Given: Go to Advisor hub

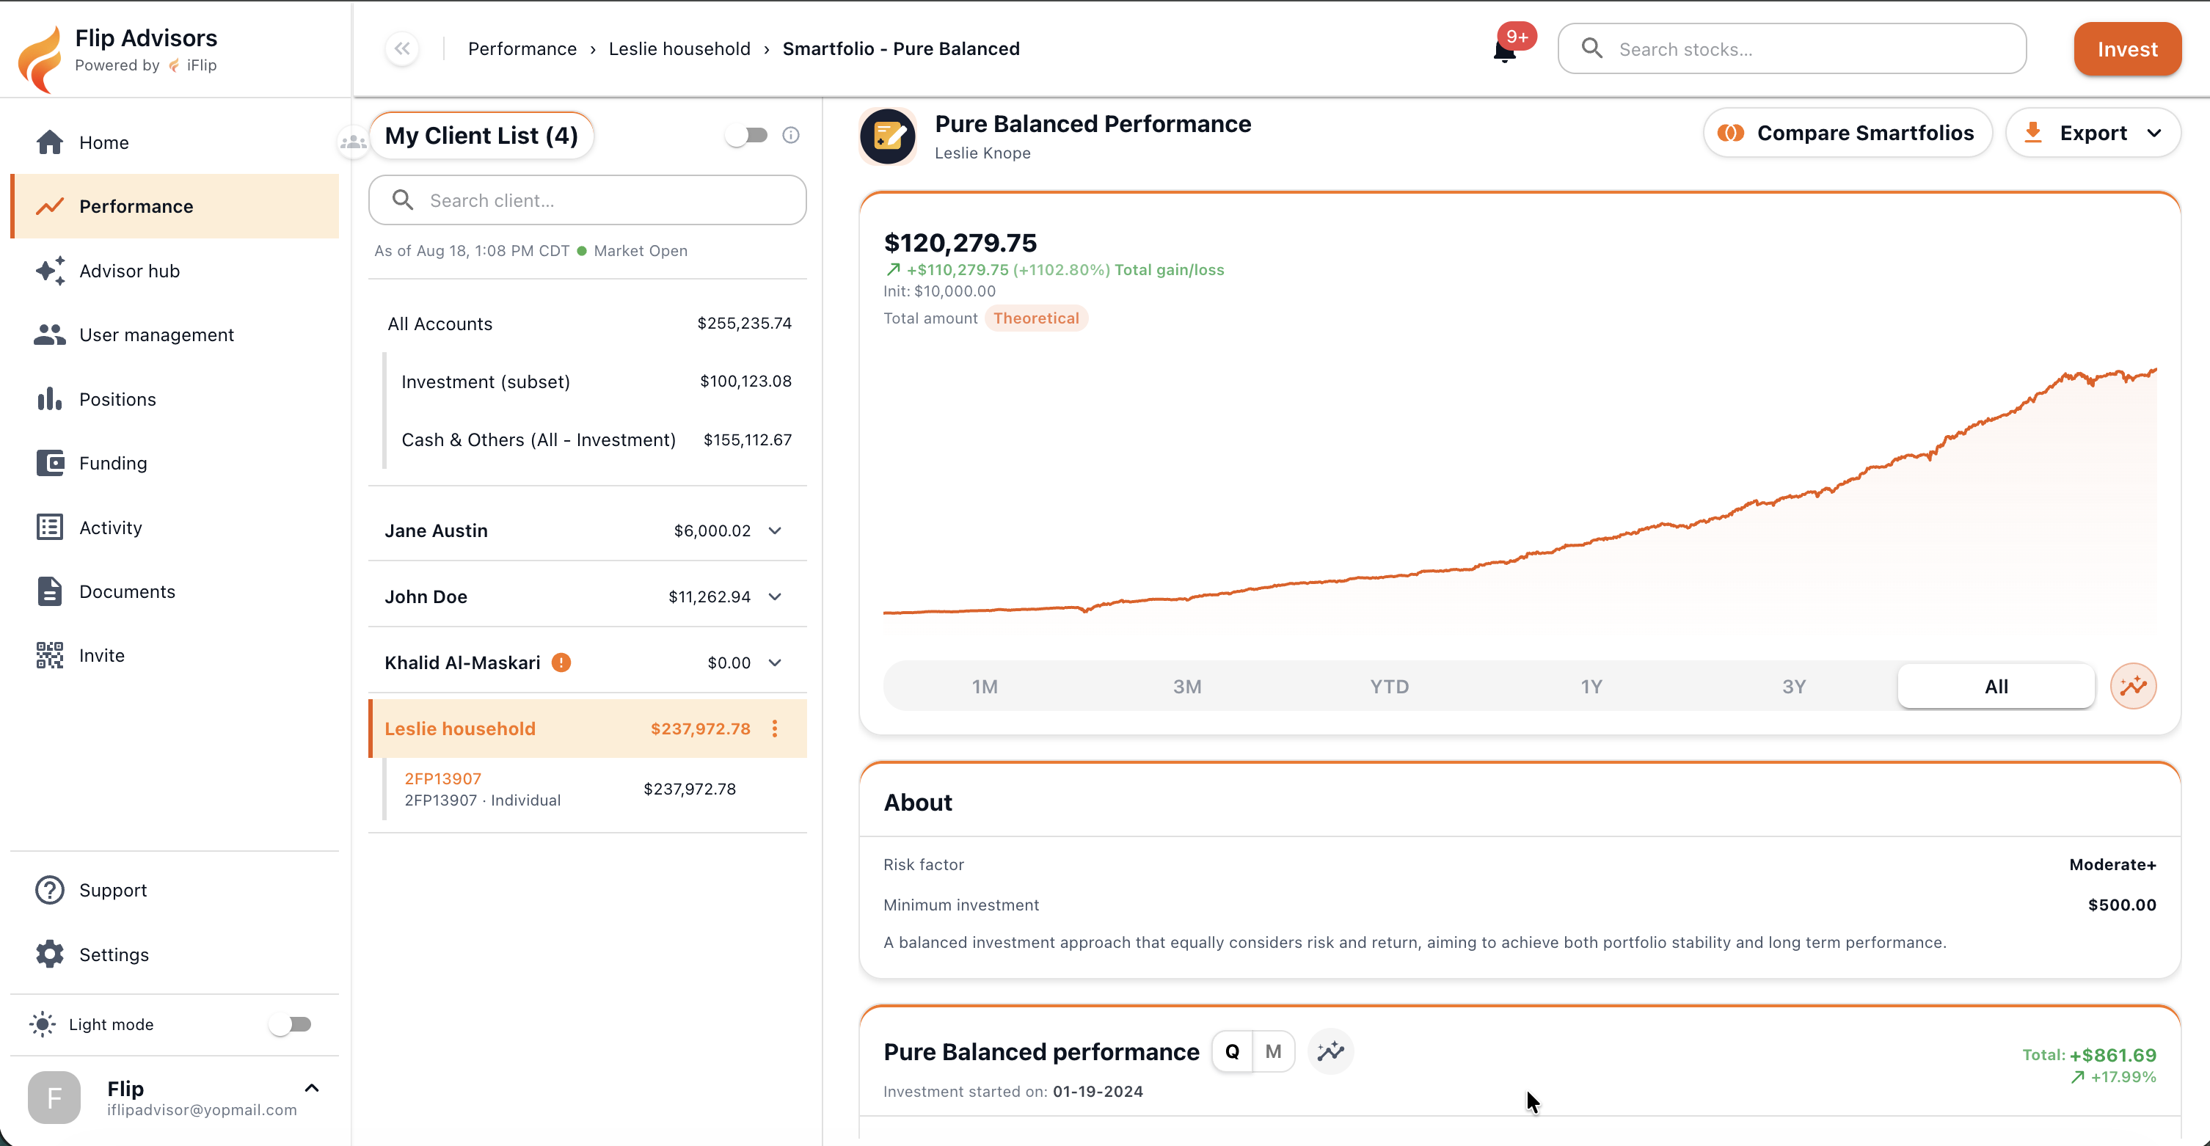Looking at the screenshot, I should tap(174, 270).
